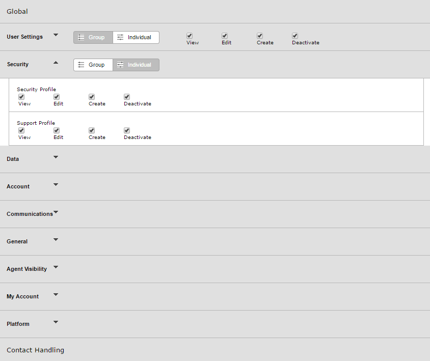Screen dimensions: 430x361
Task: Click the list icon on User Settings Group button
Action: click(81, 37)
